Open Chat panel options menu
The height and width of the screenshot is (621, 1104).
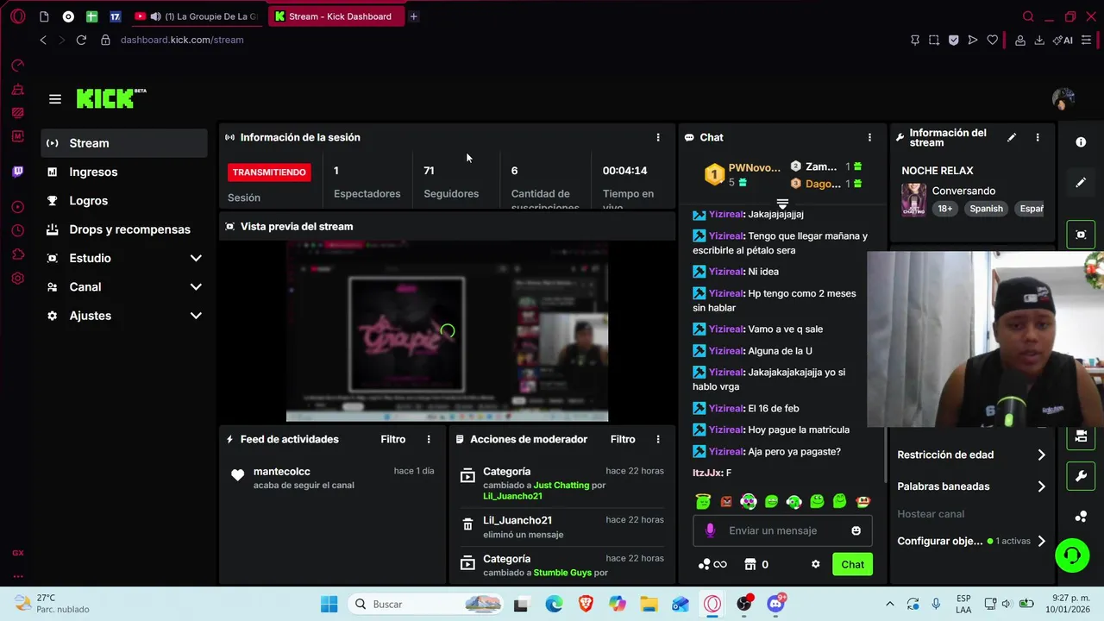click(869, 137)
